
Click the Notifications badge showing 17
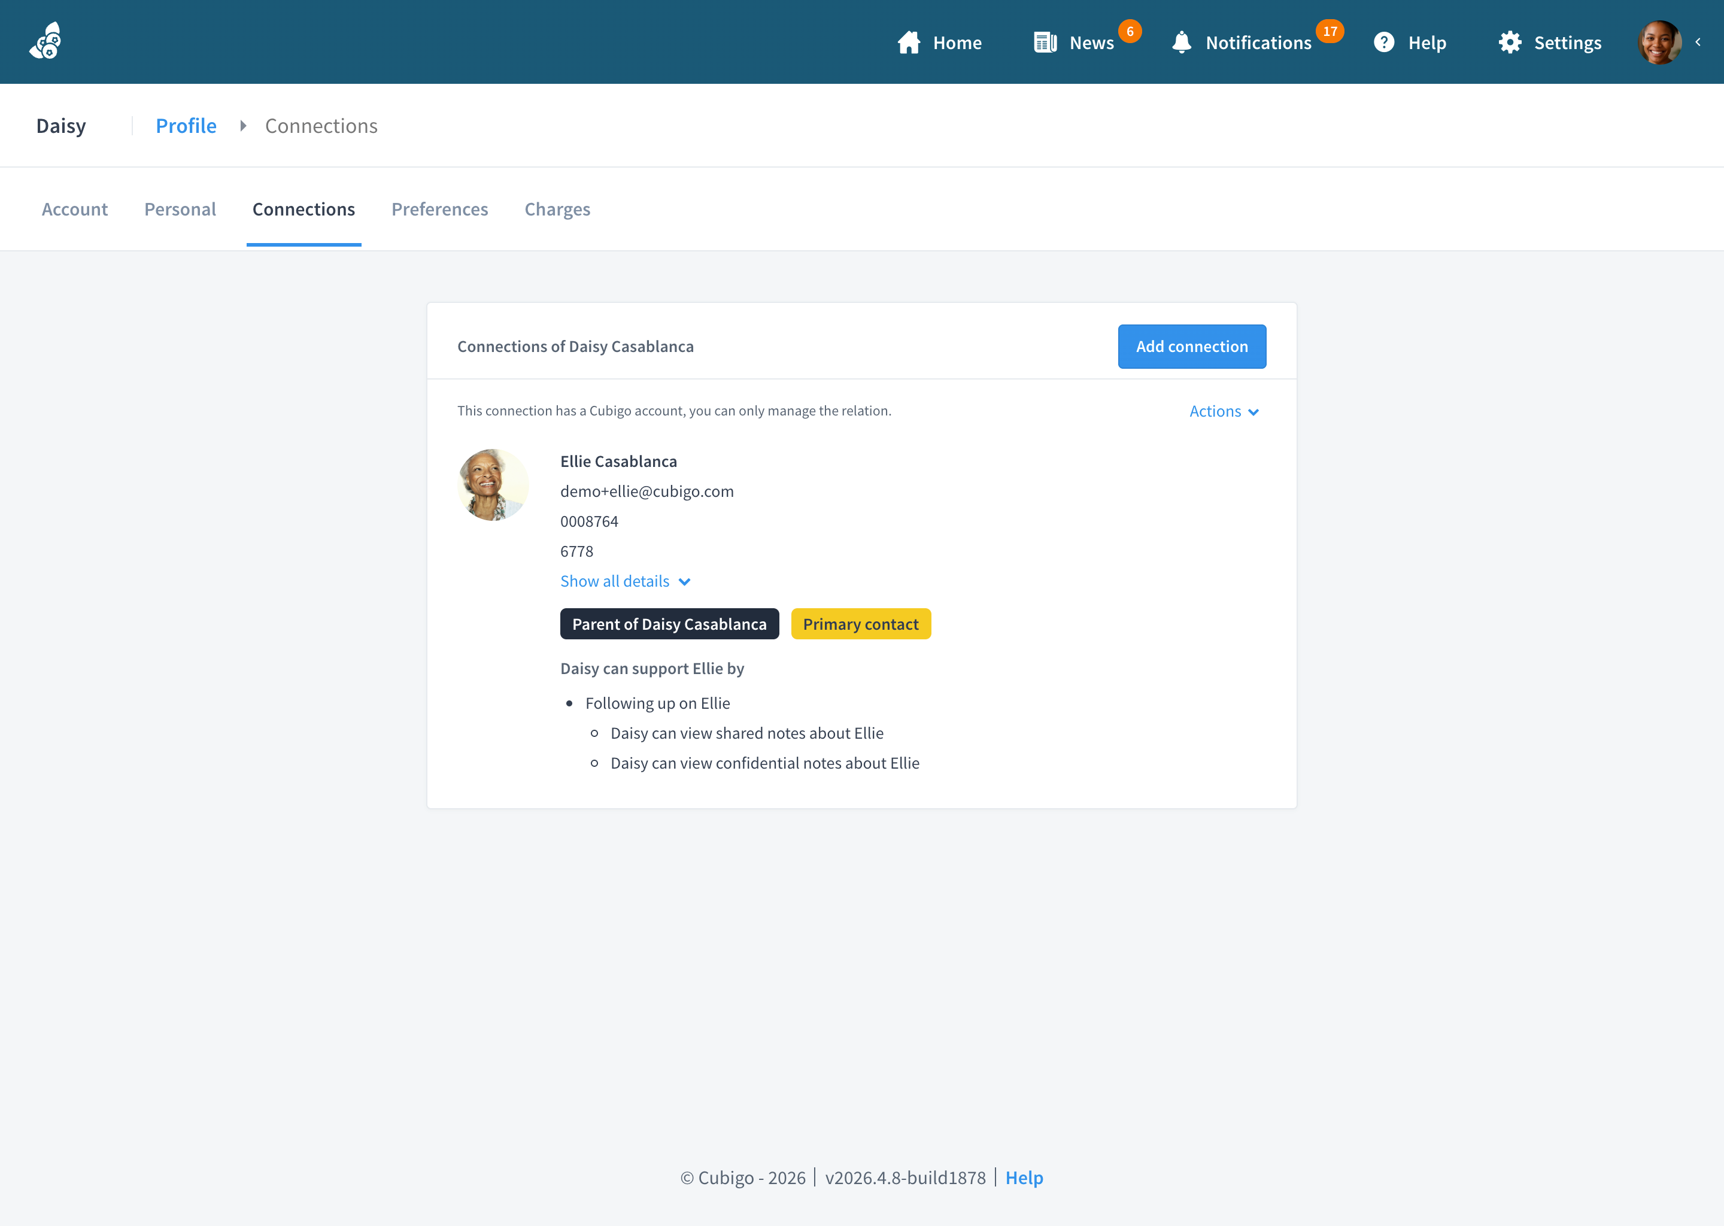pos(1330,31)
